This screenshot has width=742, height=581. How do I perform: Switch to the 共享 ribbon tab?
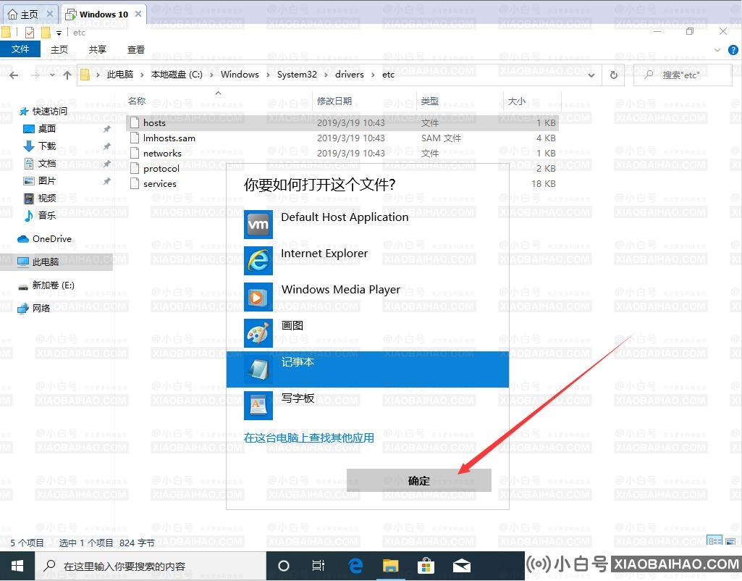tap(98, 50)
